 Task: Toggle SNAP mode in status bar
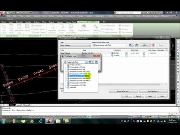click(x=37, y=117)
